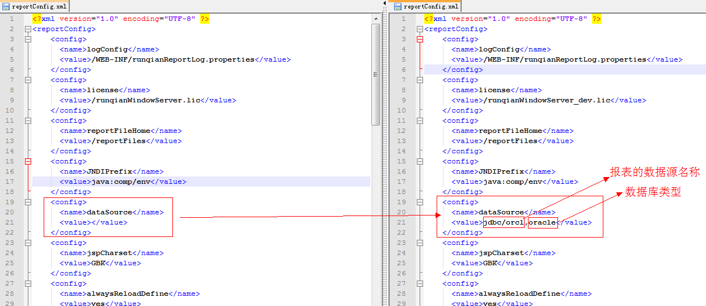Collapse reportConfig root node in left pane
The image size is (706, 306).
point(28,29)
